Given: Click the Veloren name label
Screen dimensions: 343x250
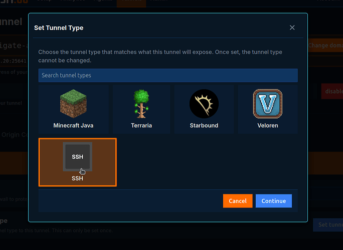Looking at the screenshot, I should [268, 125].
